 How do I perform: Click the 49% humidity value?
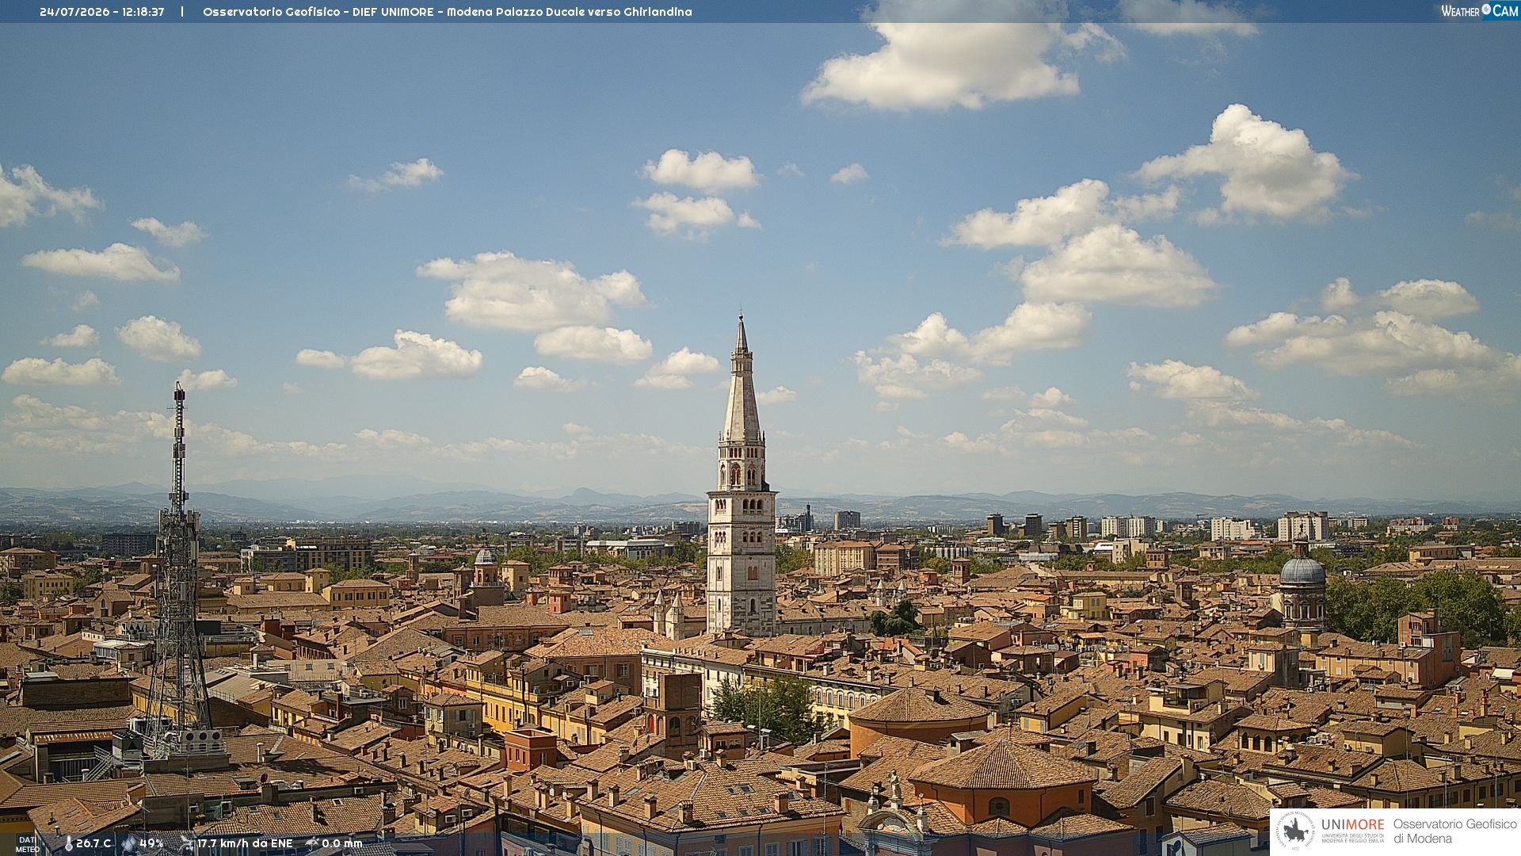click(x=151, y=844)
